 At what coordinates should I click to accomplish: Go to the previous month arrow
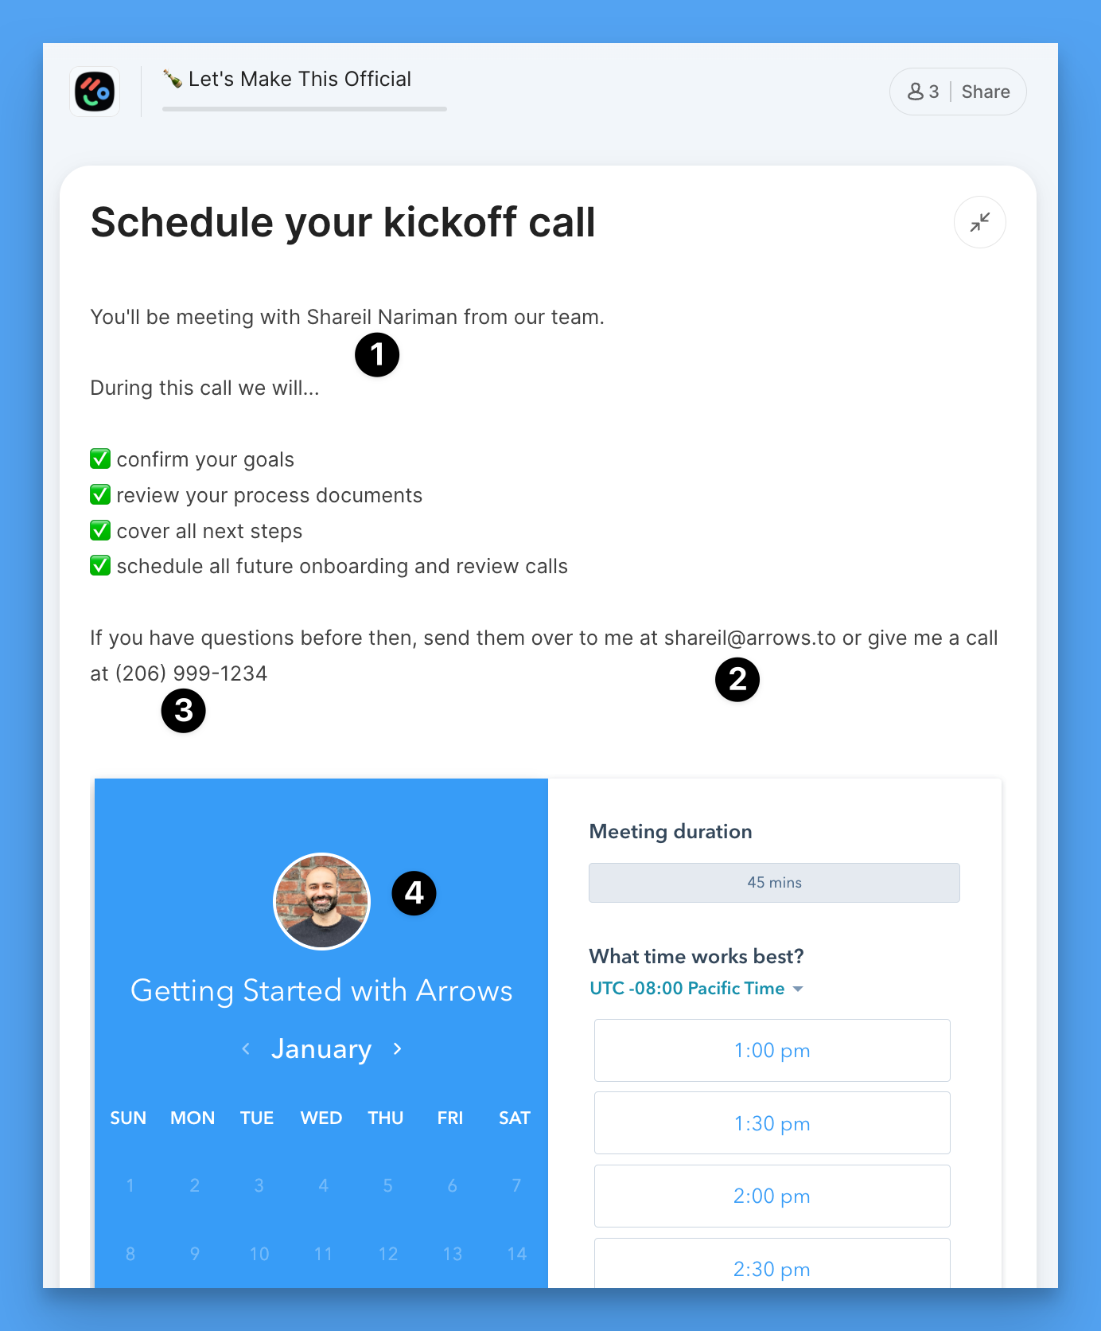pos(247,1049)
